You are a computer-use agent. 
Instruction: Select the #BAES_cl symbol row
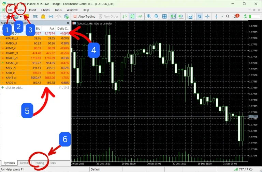pos(35,58)
